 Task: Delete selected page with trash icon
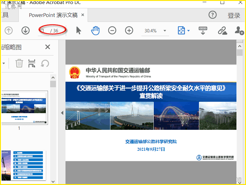(x=19, y=63)
